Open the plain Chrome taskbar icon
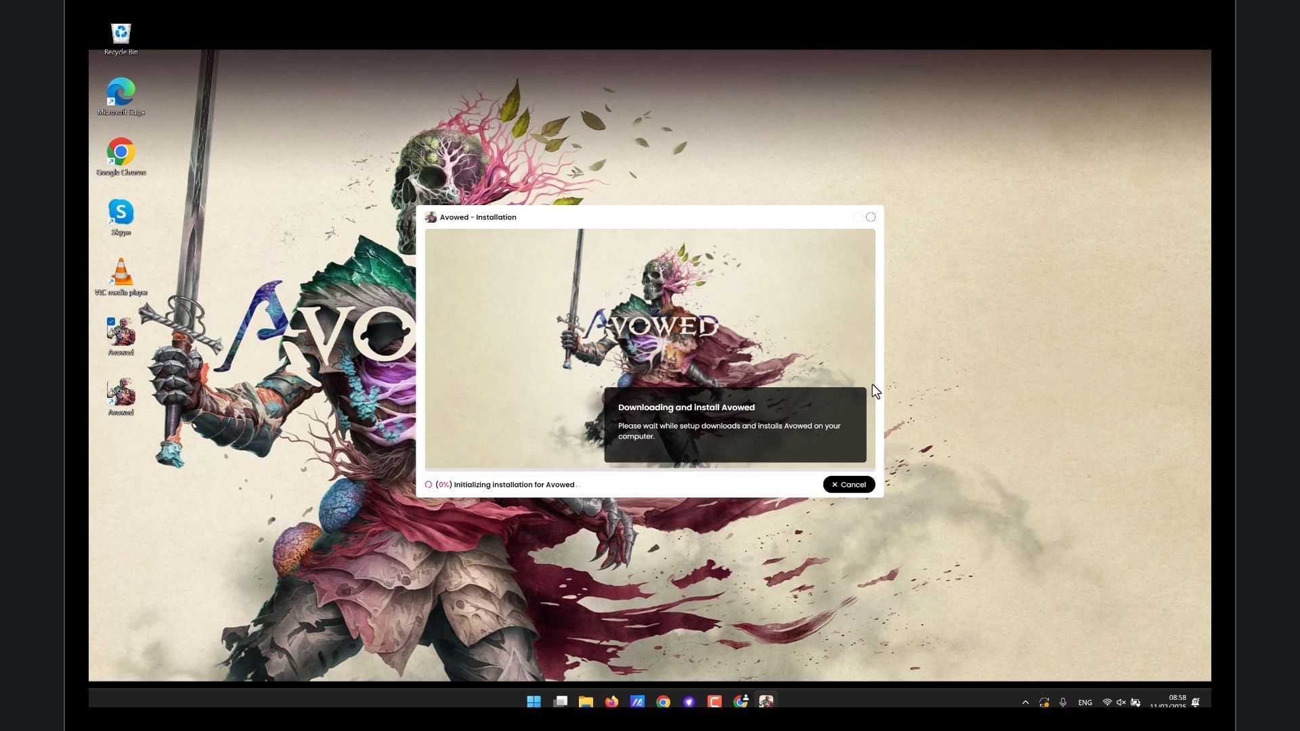Image resolution: width=1300 pixels, height=731 pixels. pos(663,702)
